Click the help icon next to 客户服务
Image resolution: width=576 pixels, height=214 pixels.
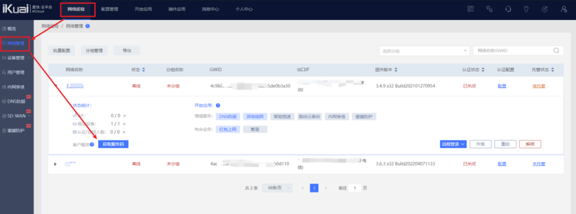(92, 144)
